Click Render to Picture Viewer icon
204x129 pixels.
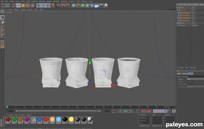(x=63, y=5)
